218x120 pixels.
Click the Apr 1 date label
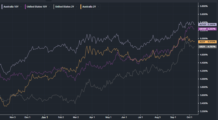(92, 117)
